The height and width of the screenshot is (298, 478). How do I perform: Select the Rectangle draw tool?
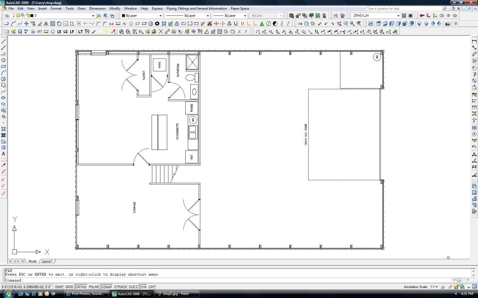click(x=3, y=66)
